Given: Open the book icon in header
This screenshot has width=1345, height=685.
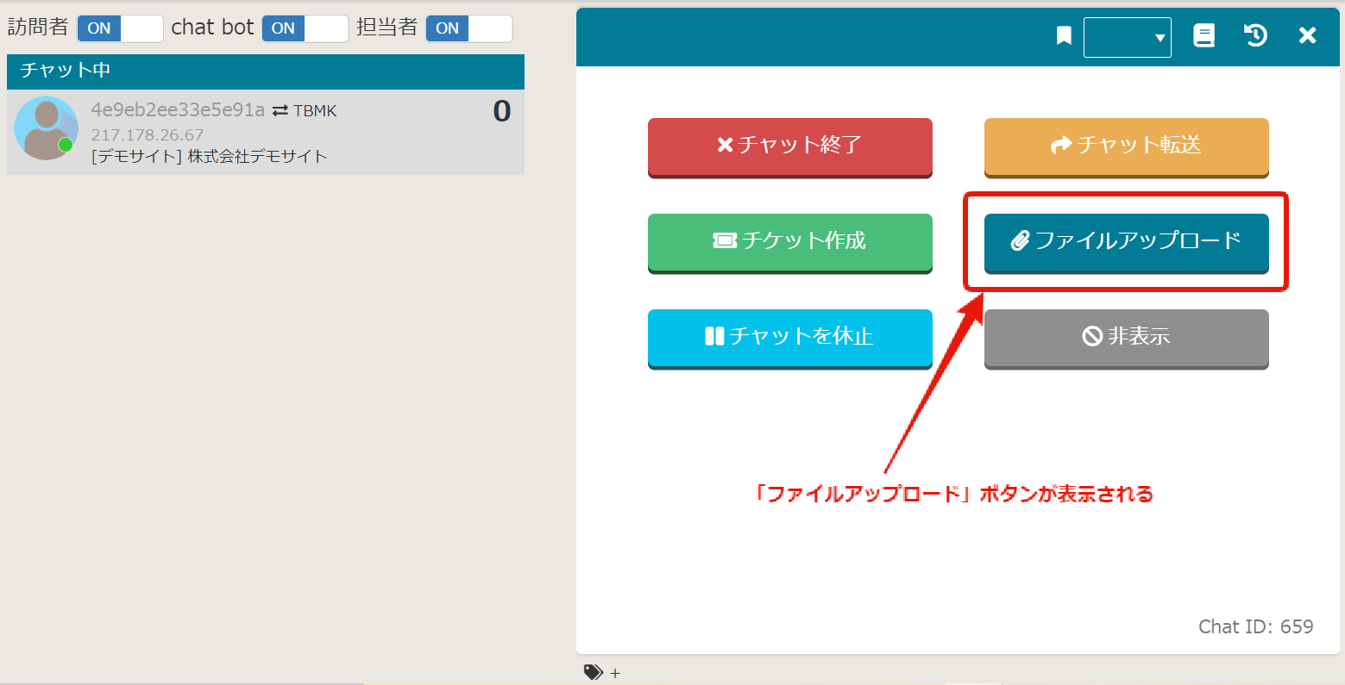Looking at the screenshot, I should coord(1204,35).
